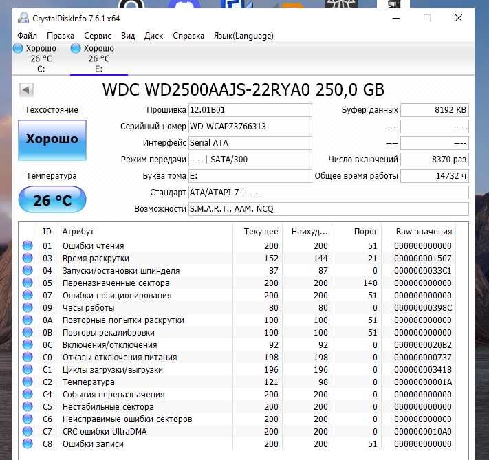Click the previous disk arrow button
This screenshot has width=489, height=460.
26,90
